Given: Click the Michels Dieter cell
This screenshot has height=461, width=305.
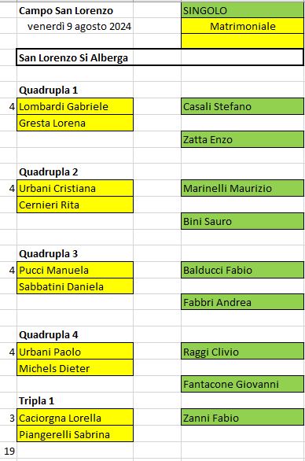Looking at the screenshot, I should pos(75,368).
